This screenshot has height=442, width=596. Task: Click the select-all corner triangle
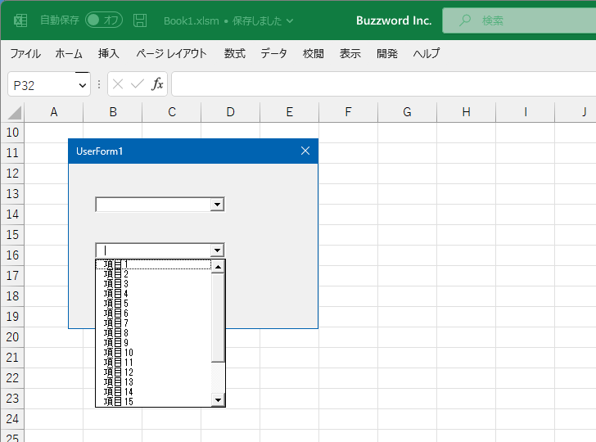pyautogui.click(x=14, y=112)
